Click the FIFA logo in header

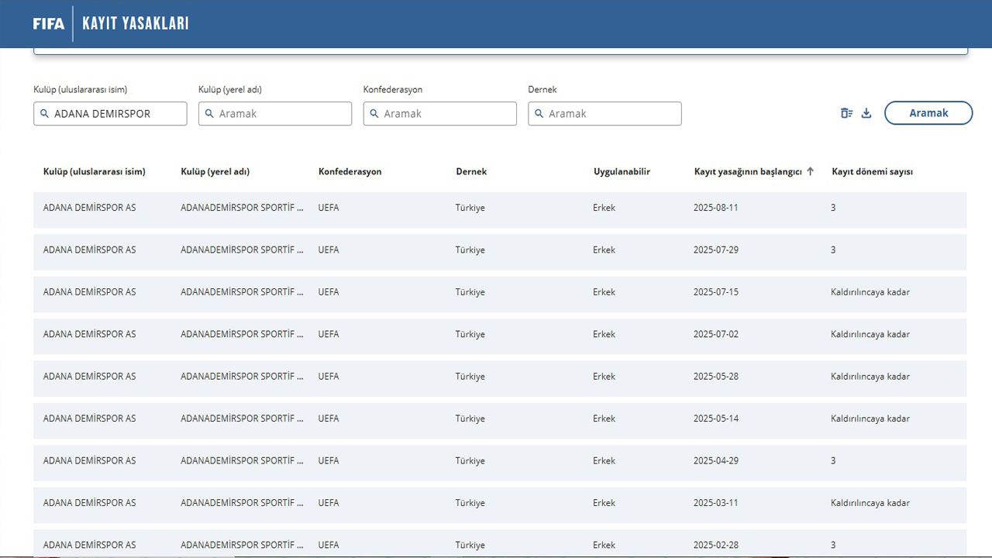click(49, 24)
